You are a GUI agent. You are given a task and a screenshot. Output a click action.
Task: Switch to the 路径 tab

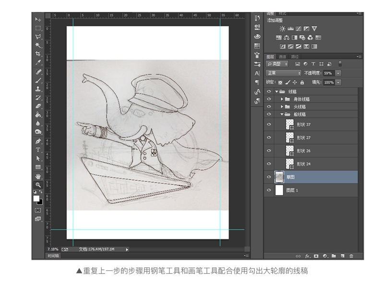tap(295, 57)
